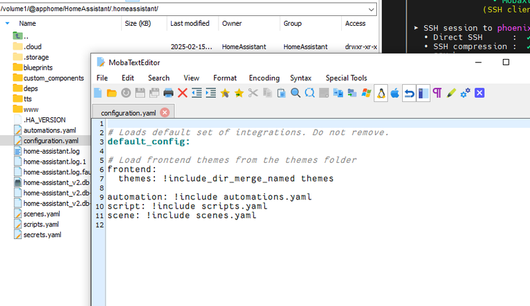Image resolution: width=530 pixels, height=306 pixels.
Task: Select the secrets.yaml file
Action: 38,235
